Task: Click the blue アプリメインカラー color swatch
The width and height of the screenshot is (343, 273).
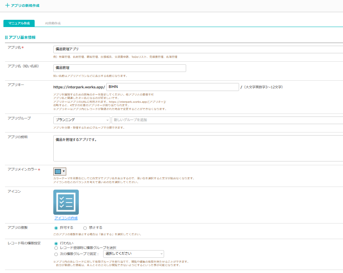Action: 57,171
